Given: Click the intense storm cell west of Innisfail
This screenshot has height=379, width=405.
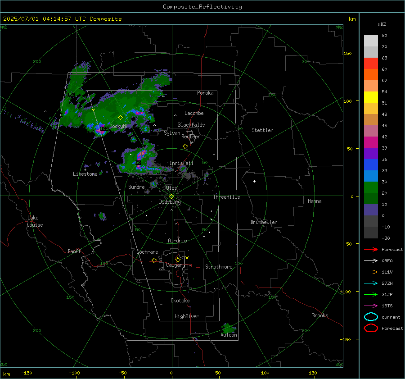Looking at the screenshot, I should click(x=141, y=155).
